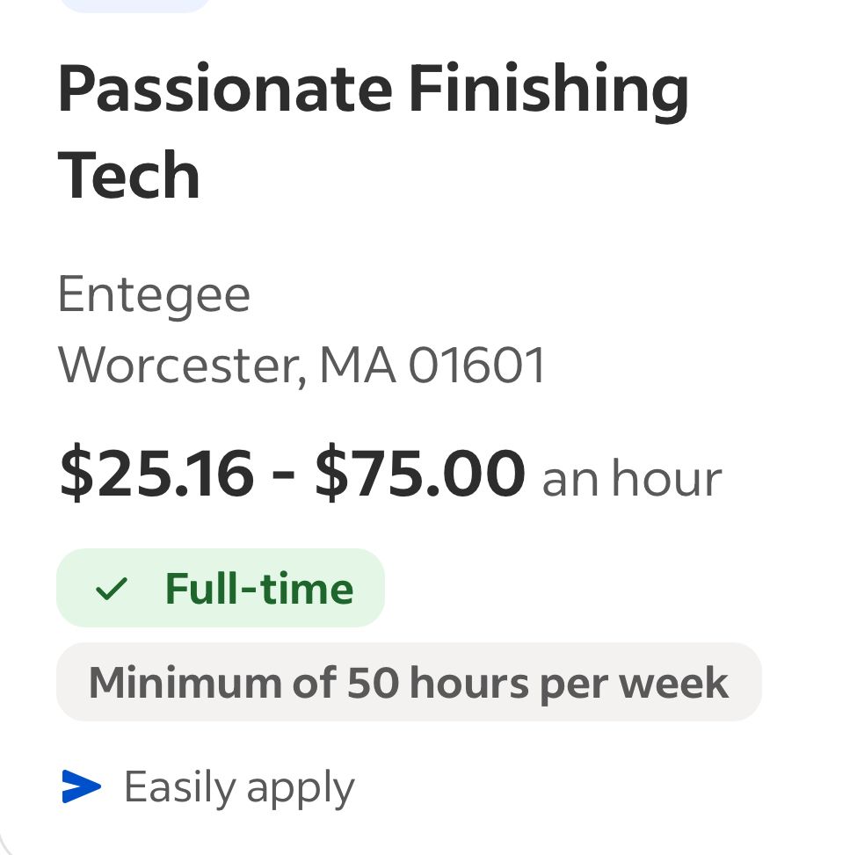
Task: Click the green checkmark in the Full-time badge
Action: (112, 589)
